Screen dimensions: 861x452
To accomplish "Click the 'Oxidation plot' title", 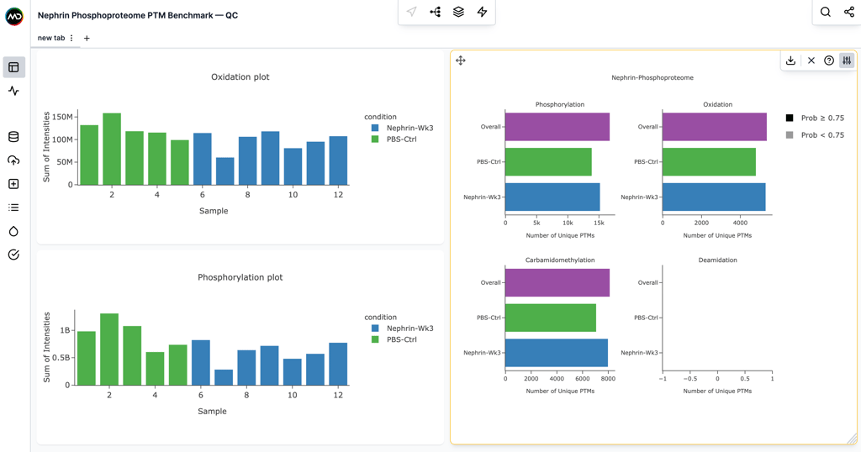I will tap(240, 76).
